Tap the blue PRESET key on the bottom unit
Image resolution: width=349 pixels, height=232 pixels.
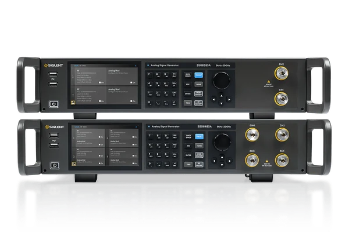pos(199,136)
